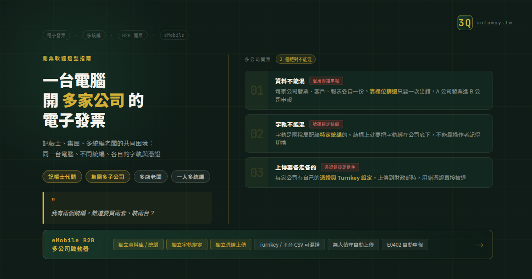The height and width of the screenshot is (279, 532).
Task: Open the 字軌不能混 card title
Action: click(290, 124)
